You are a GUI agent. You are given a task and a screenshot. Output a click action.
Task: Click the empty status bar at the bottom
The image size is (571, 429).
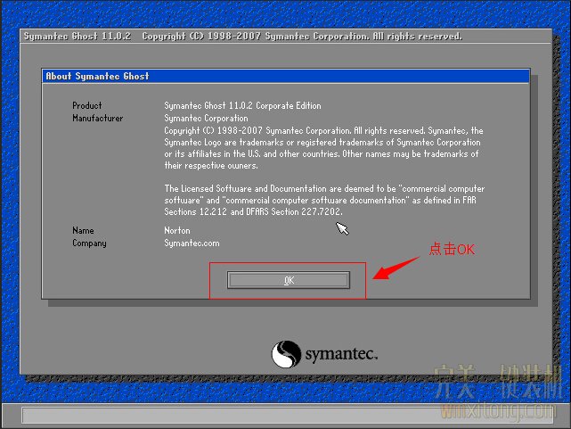[x=285, y=415]
